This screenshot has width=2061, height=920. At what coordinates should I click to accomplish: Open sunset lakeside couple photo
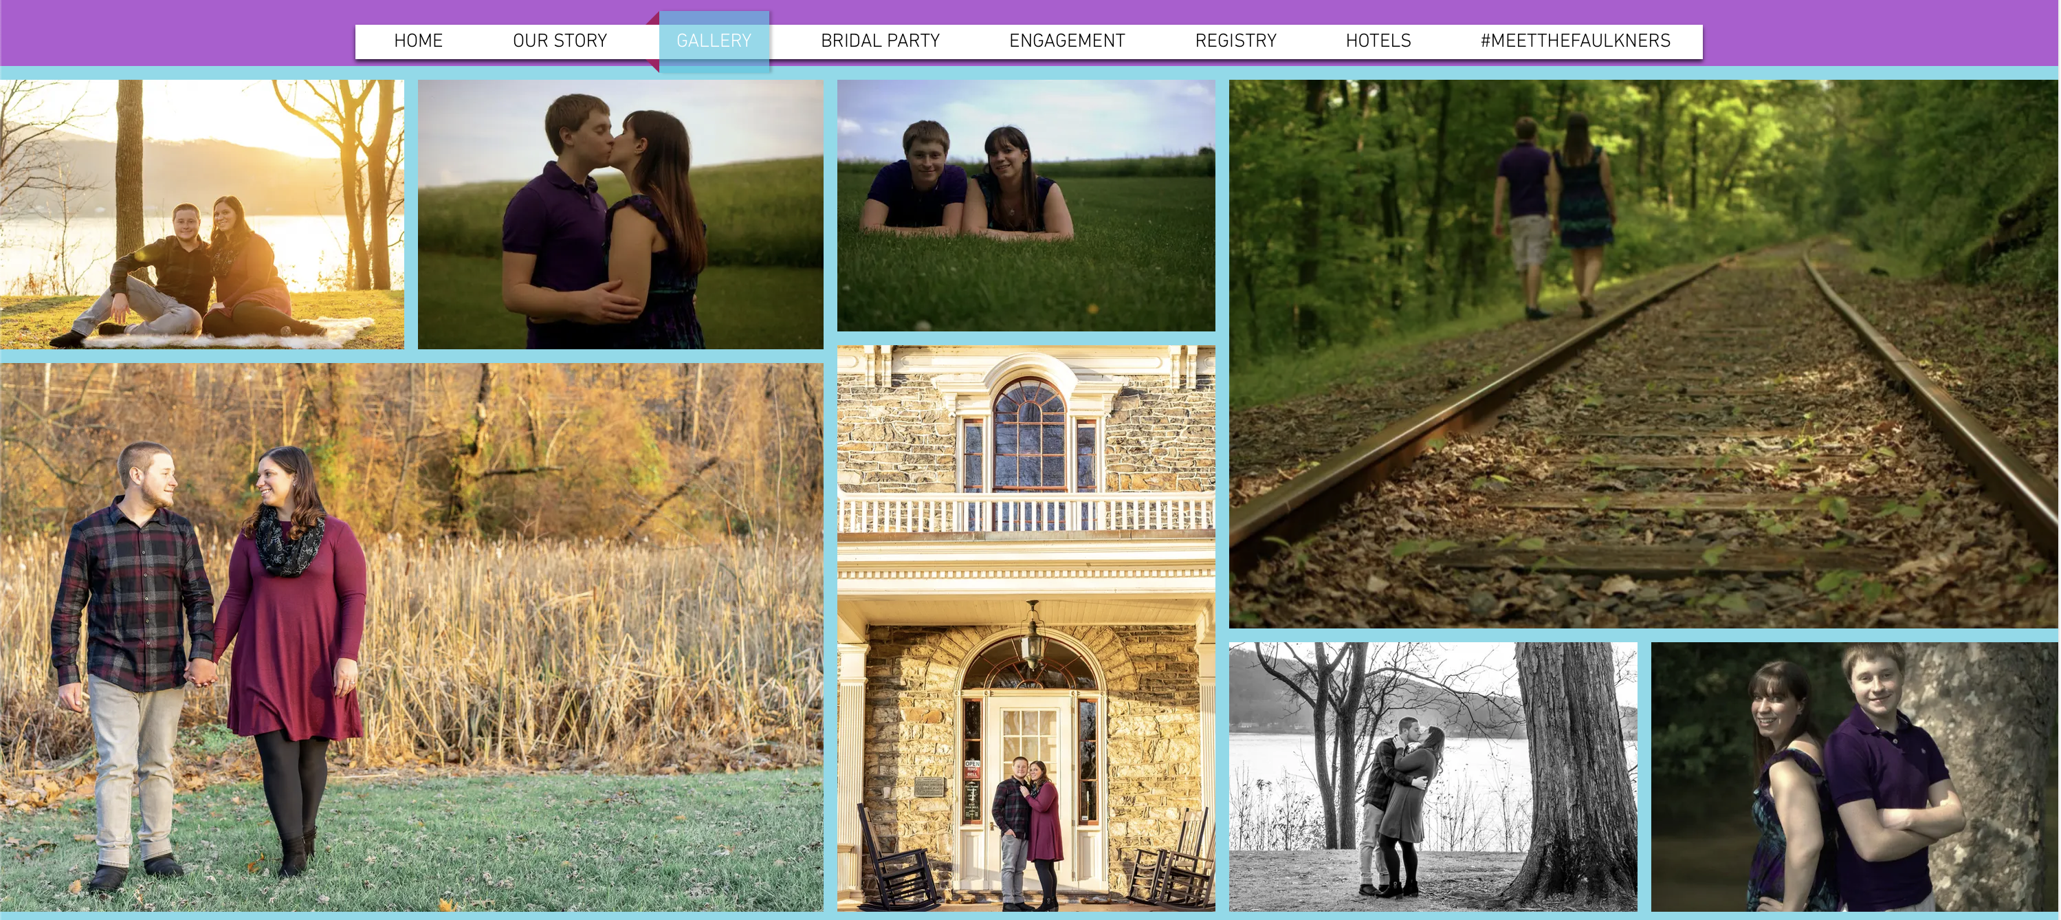pyautogui.click(x=201, y=215)
